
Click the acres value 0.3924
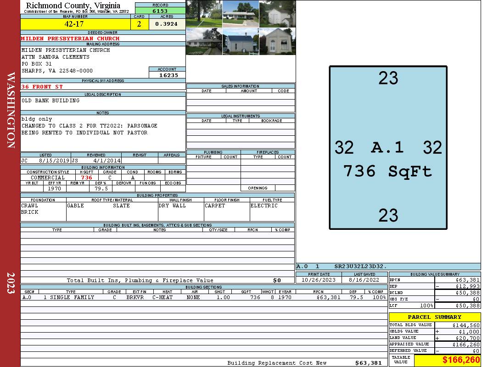166,24
